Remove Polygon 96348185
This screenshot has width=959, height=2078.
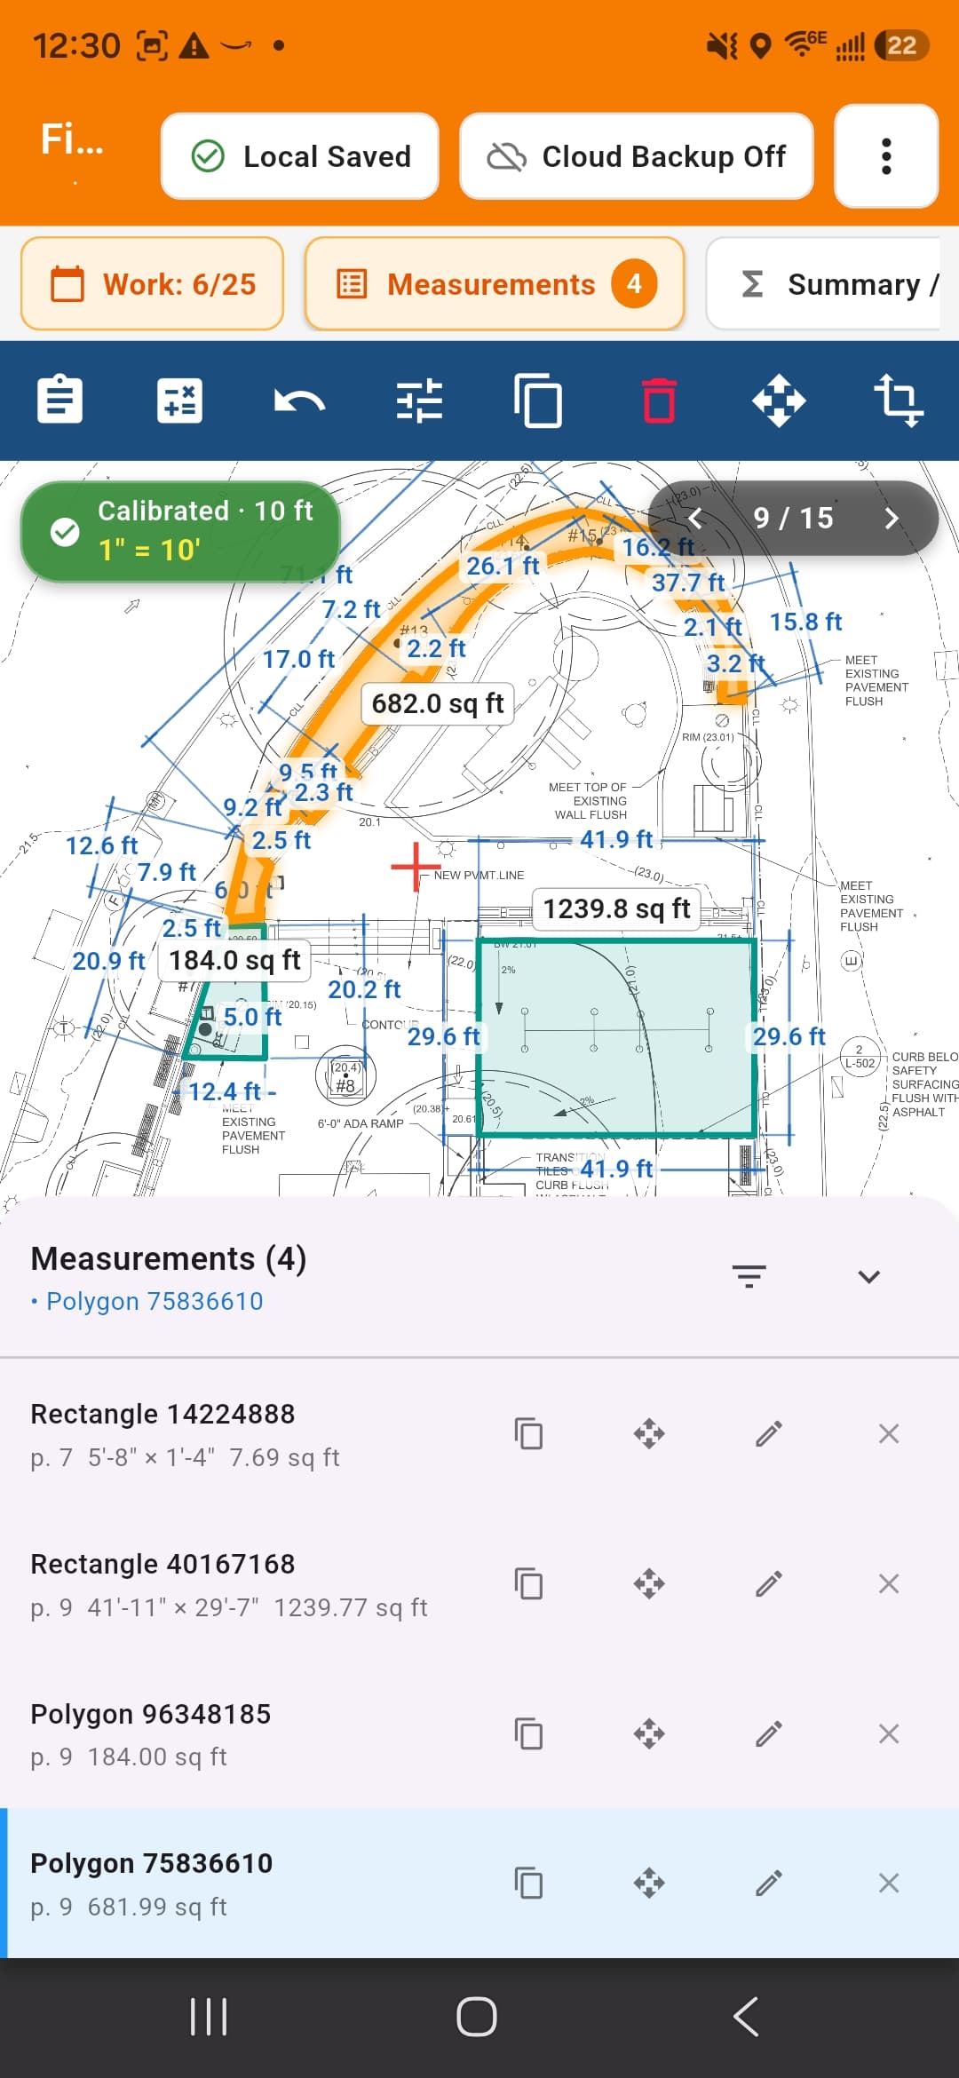pos(889,1733)
